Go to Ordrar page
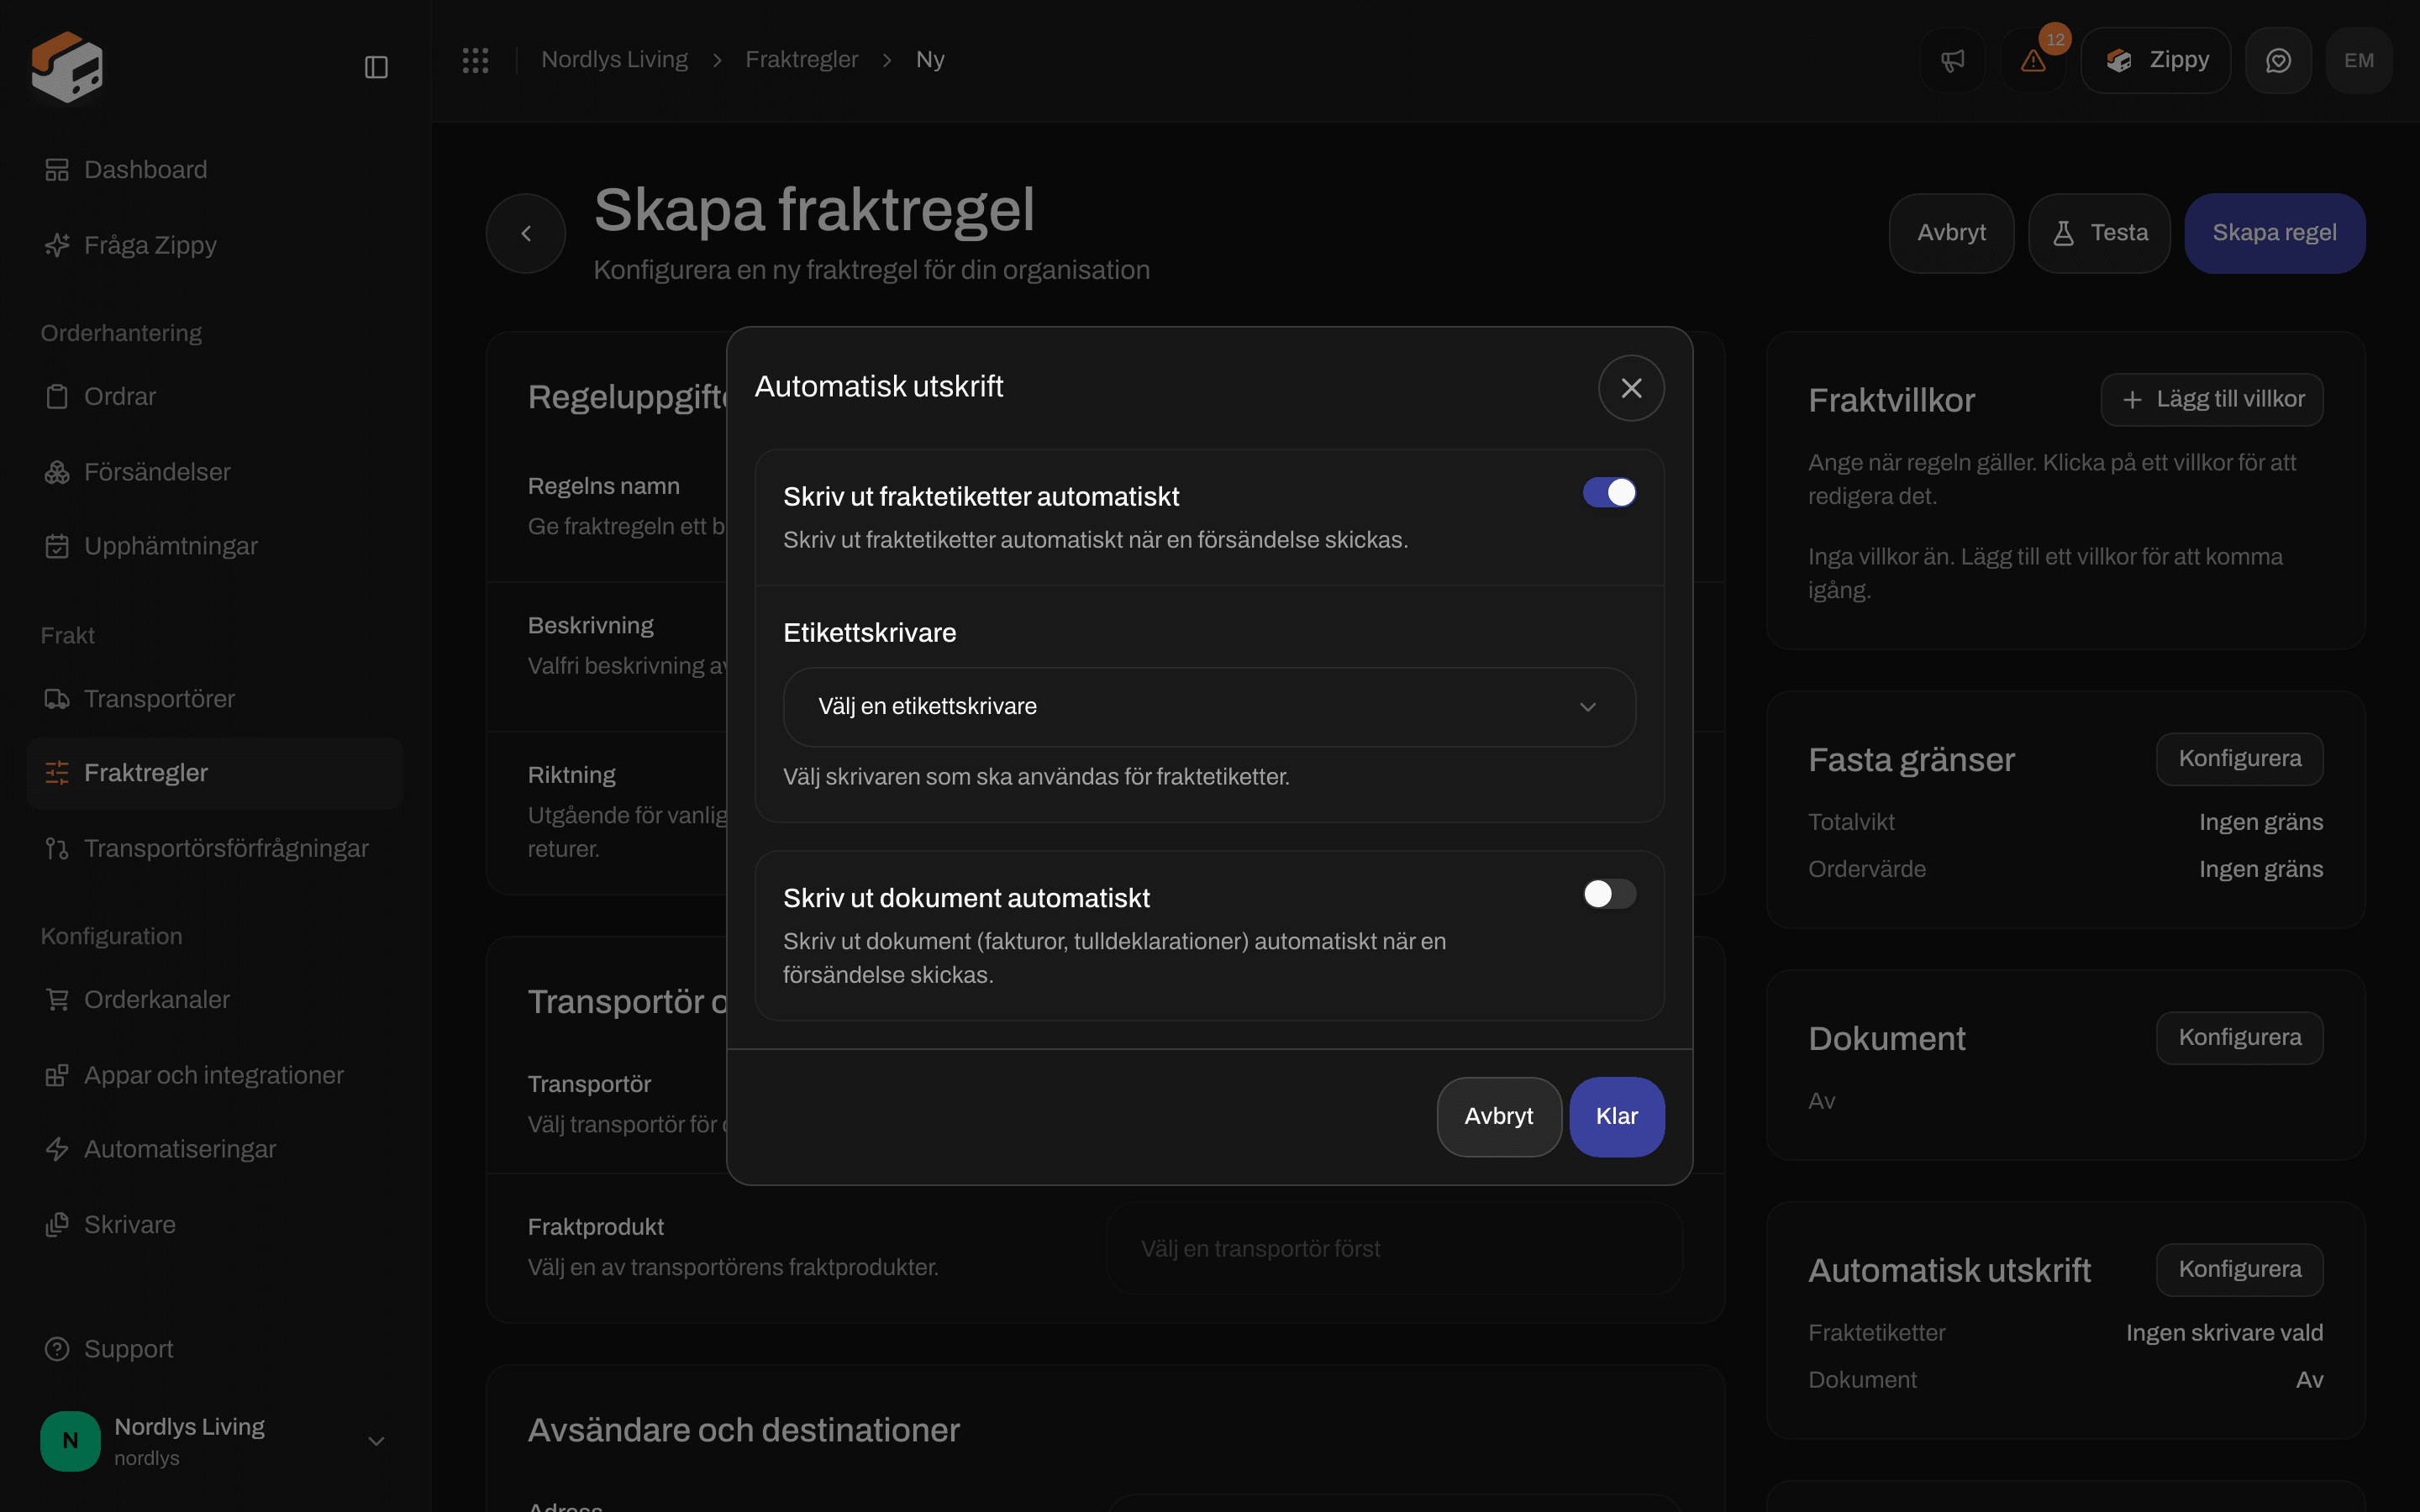The height and width of the screenshot is (1512, 2420). [215, 397]
